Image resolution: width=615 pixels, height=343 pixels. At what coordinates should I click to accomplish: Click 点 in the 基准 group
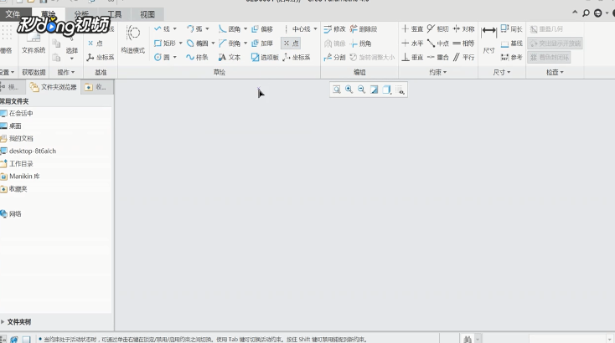96,43
